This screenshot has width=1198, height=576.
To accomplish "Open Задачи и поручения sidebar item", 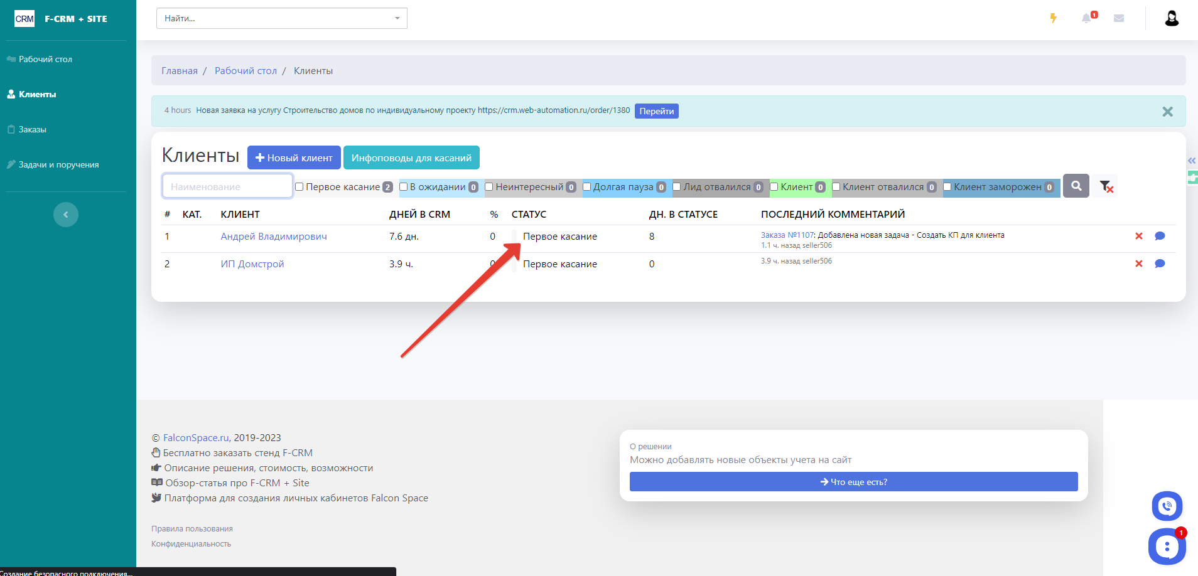I will pos(58,164).
